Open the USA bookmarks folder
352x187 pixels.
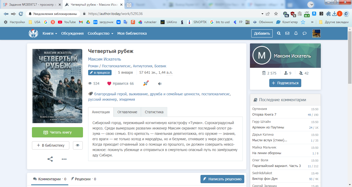34,22
